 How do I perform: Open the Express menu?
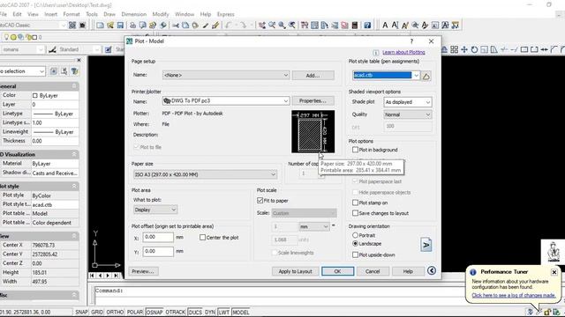(x=226, y=14)
